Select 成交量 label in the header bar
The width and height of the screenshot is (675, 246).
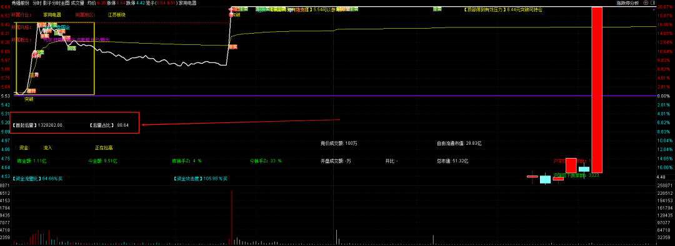(78, 2)
